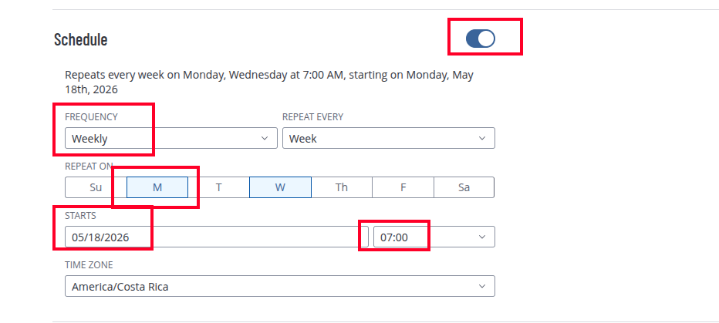Open the Time Zone dropdown America/Costa Rica
The height and width of the screenshot is (323, 719).
pos(280,286)
